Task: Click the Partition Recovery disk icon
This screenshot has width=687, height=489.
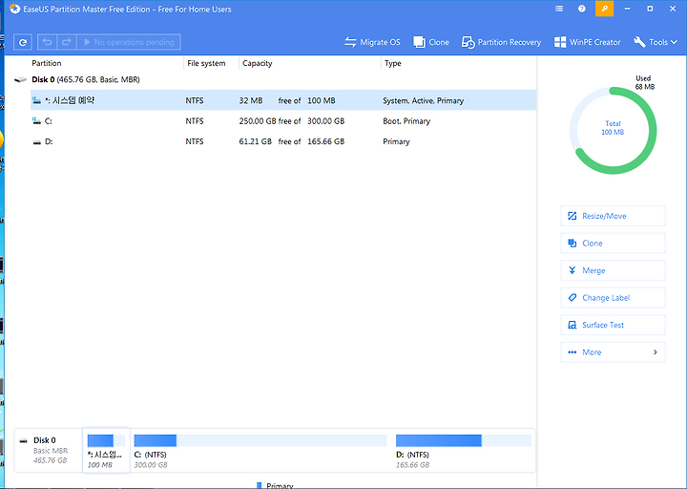Action: pyautogui.click(x=468, y=42)
